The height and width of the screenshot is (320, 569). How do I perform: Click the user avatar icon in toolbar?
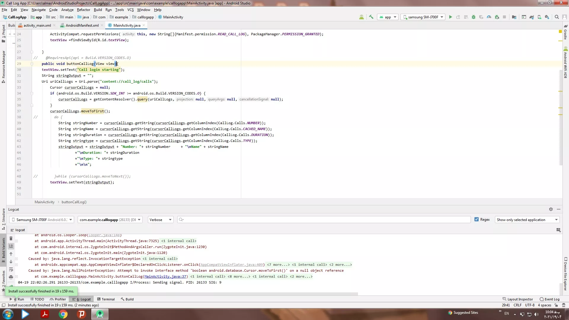tap(565, 17)
